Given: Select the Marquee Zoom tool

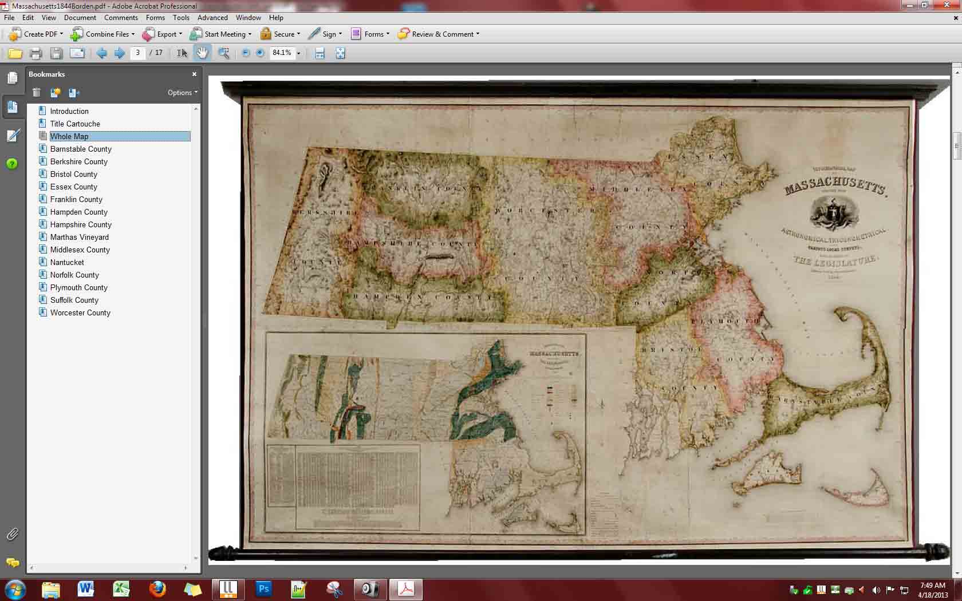Looking at the screenshot, I should (224, 53).
